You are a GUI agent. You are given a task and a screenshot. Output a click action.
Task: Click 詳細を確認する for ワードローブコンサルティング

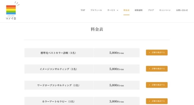click(157, 85)
